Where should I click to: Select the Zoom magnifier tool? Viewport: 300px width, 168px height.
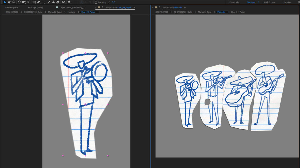[14, 2]
